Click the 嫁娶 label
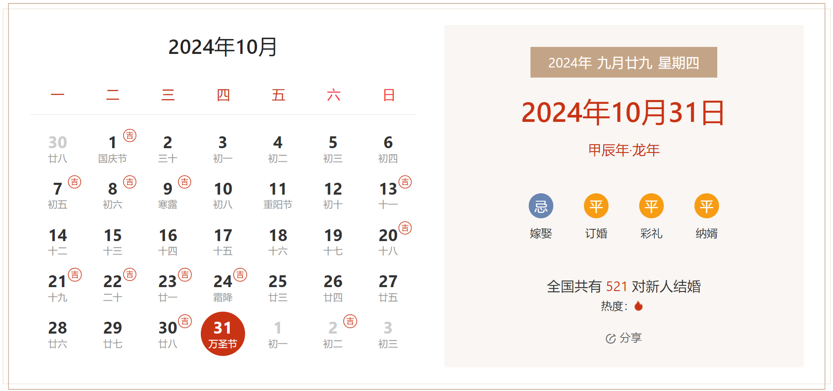The width and height of the screenshot is (833, 391). pos(541,233)
